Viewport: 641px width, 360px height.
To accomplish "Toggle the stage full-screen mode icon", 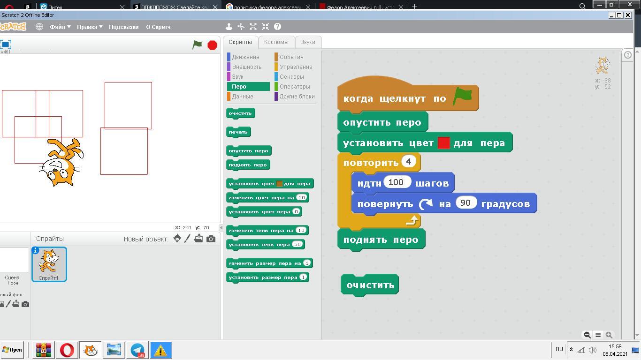I will (6, 45).
